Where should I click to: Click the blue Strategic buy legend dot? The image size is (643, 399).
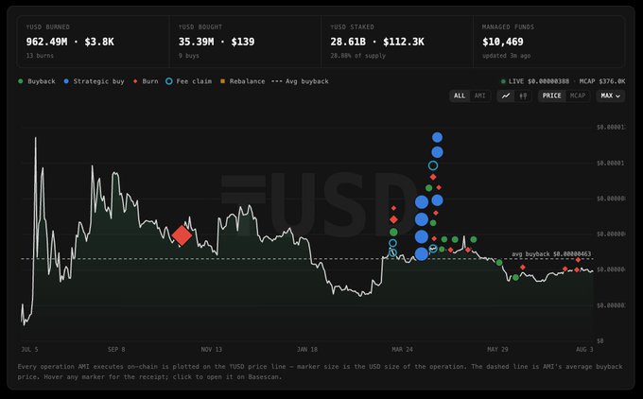pyautogui.click(x=66, y=81)
